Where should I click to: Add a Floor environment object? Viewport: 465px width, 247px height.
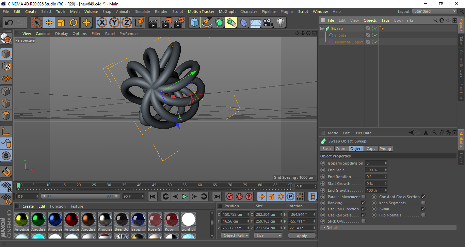[x=256, y=23]
